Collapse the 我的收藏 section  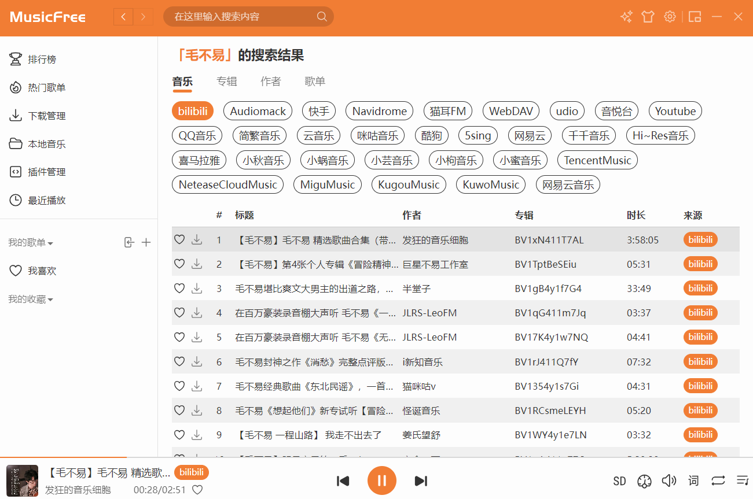(31, 300)
